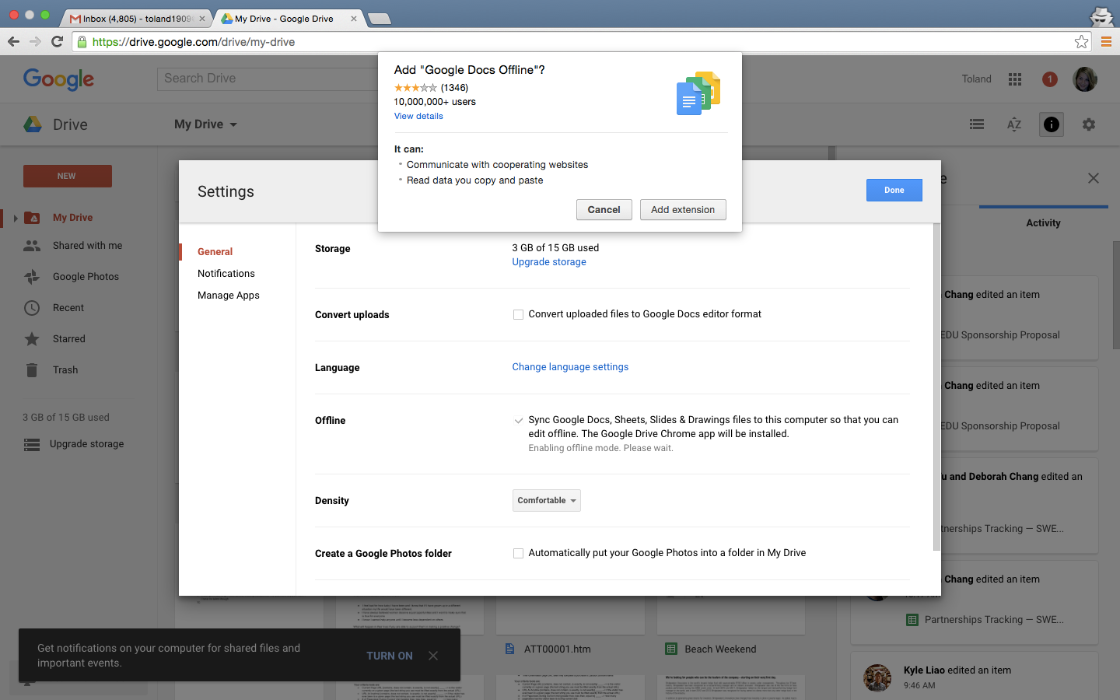Click the Google Docs Offline extension icon
Viewport: 1120px width, 700px height.
point(698,93)
